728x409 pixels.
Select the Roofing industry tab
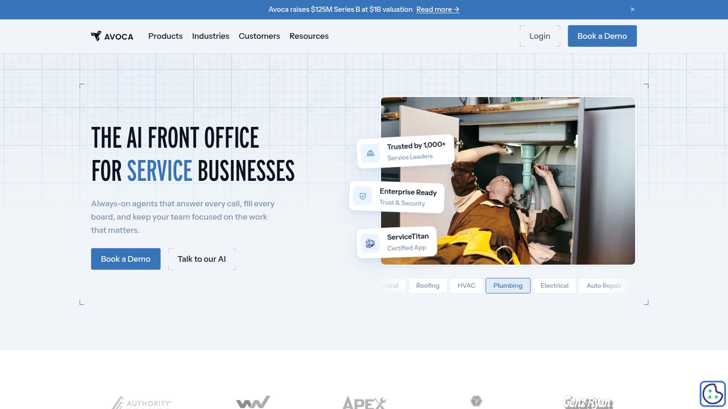coord(428,286)
